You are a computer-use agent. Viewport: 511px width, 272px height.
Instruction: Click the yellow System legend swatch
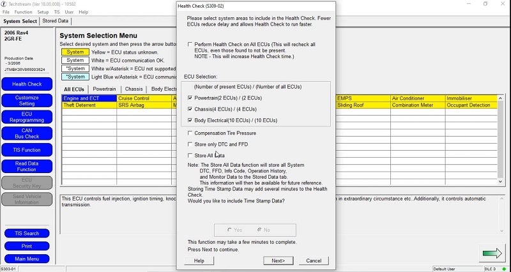(75, 52)
